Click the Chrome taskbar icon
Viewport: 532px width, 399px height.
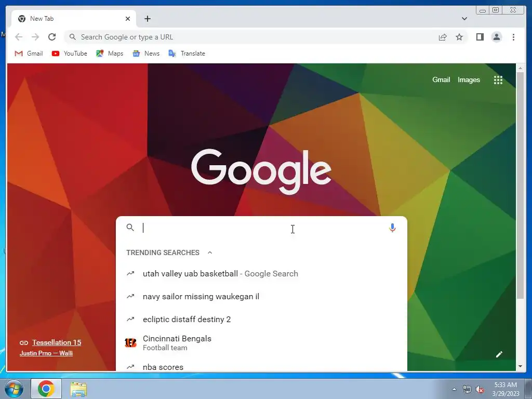[46, 389]
